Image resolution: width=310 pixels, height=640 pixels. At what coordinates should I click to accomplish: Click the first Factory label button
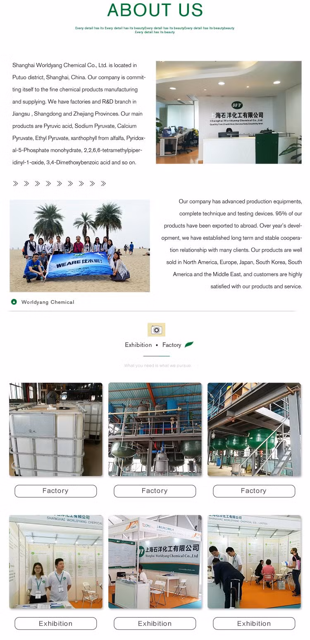[x=55, y=491]
